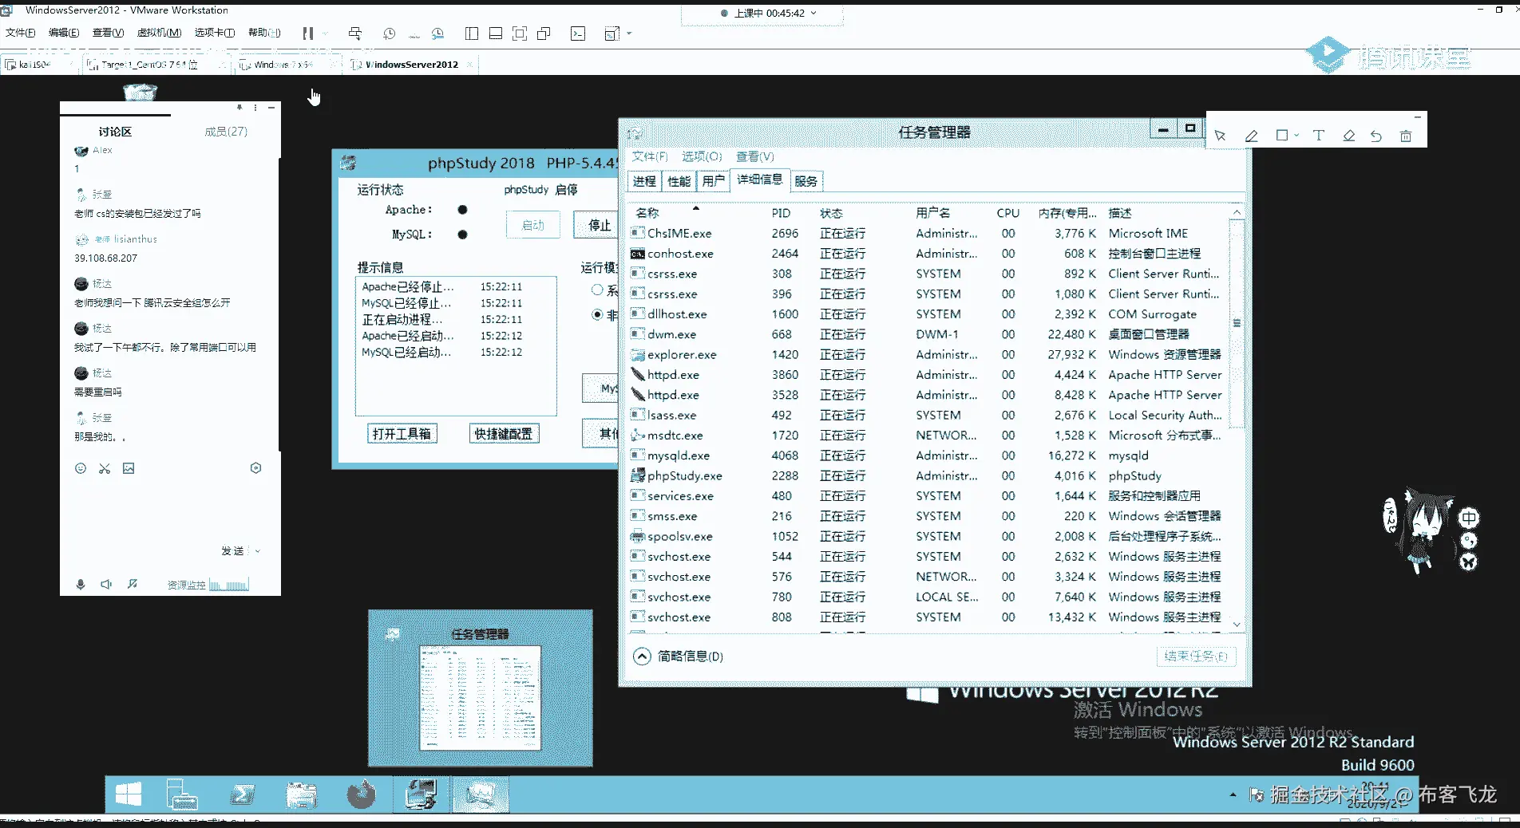The height and width of the screenshot is (828, 1520).
Task: Collapse Task Manager to fewer details
Action: [678, 656]
